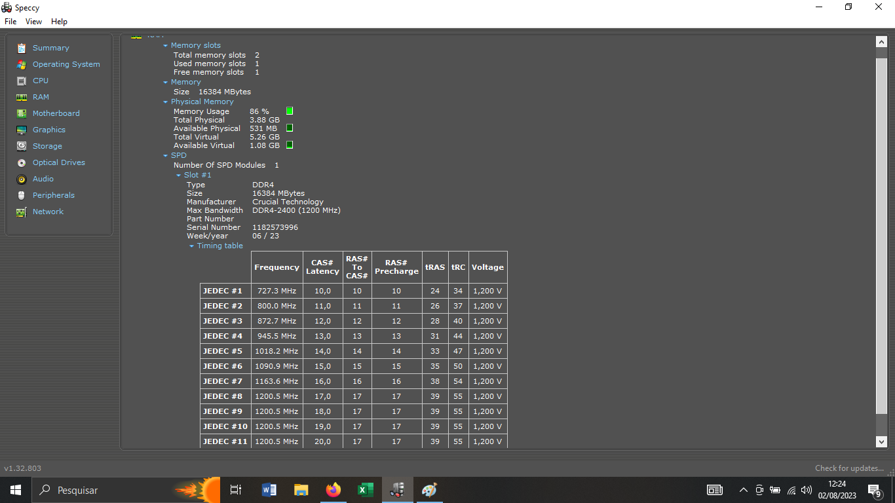Open the Windows Start button
Screen dimensions: 895x503
(x=16, y=490)
